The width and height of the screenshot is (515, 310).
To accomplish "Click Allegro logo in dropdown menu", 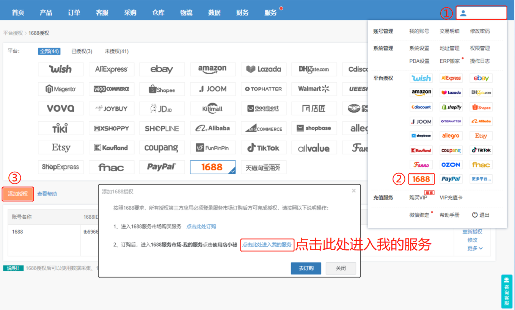I will (x=451, y=136).
